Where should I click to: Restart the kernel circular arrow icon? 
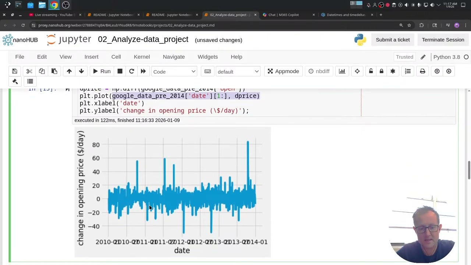pyautogui.click(x=131, y=71)
